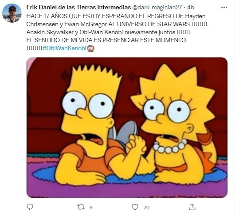
Task: Click the clasped hands in the meme image
Action: (x=136, y=144)
